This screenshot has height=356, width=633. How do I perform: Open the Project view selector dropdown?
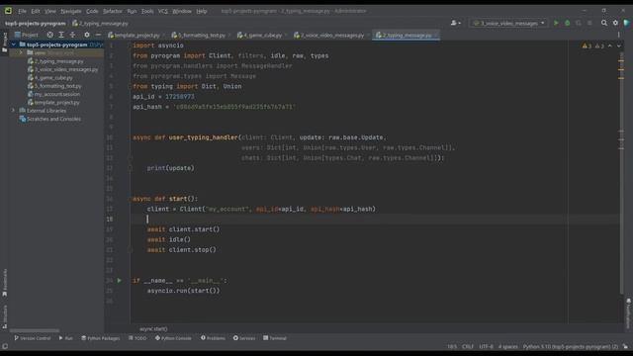click(x=27, y=36)
